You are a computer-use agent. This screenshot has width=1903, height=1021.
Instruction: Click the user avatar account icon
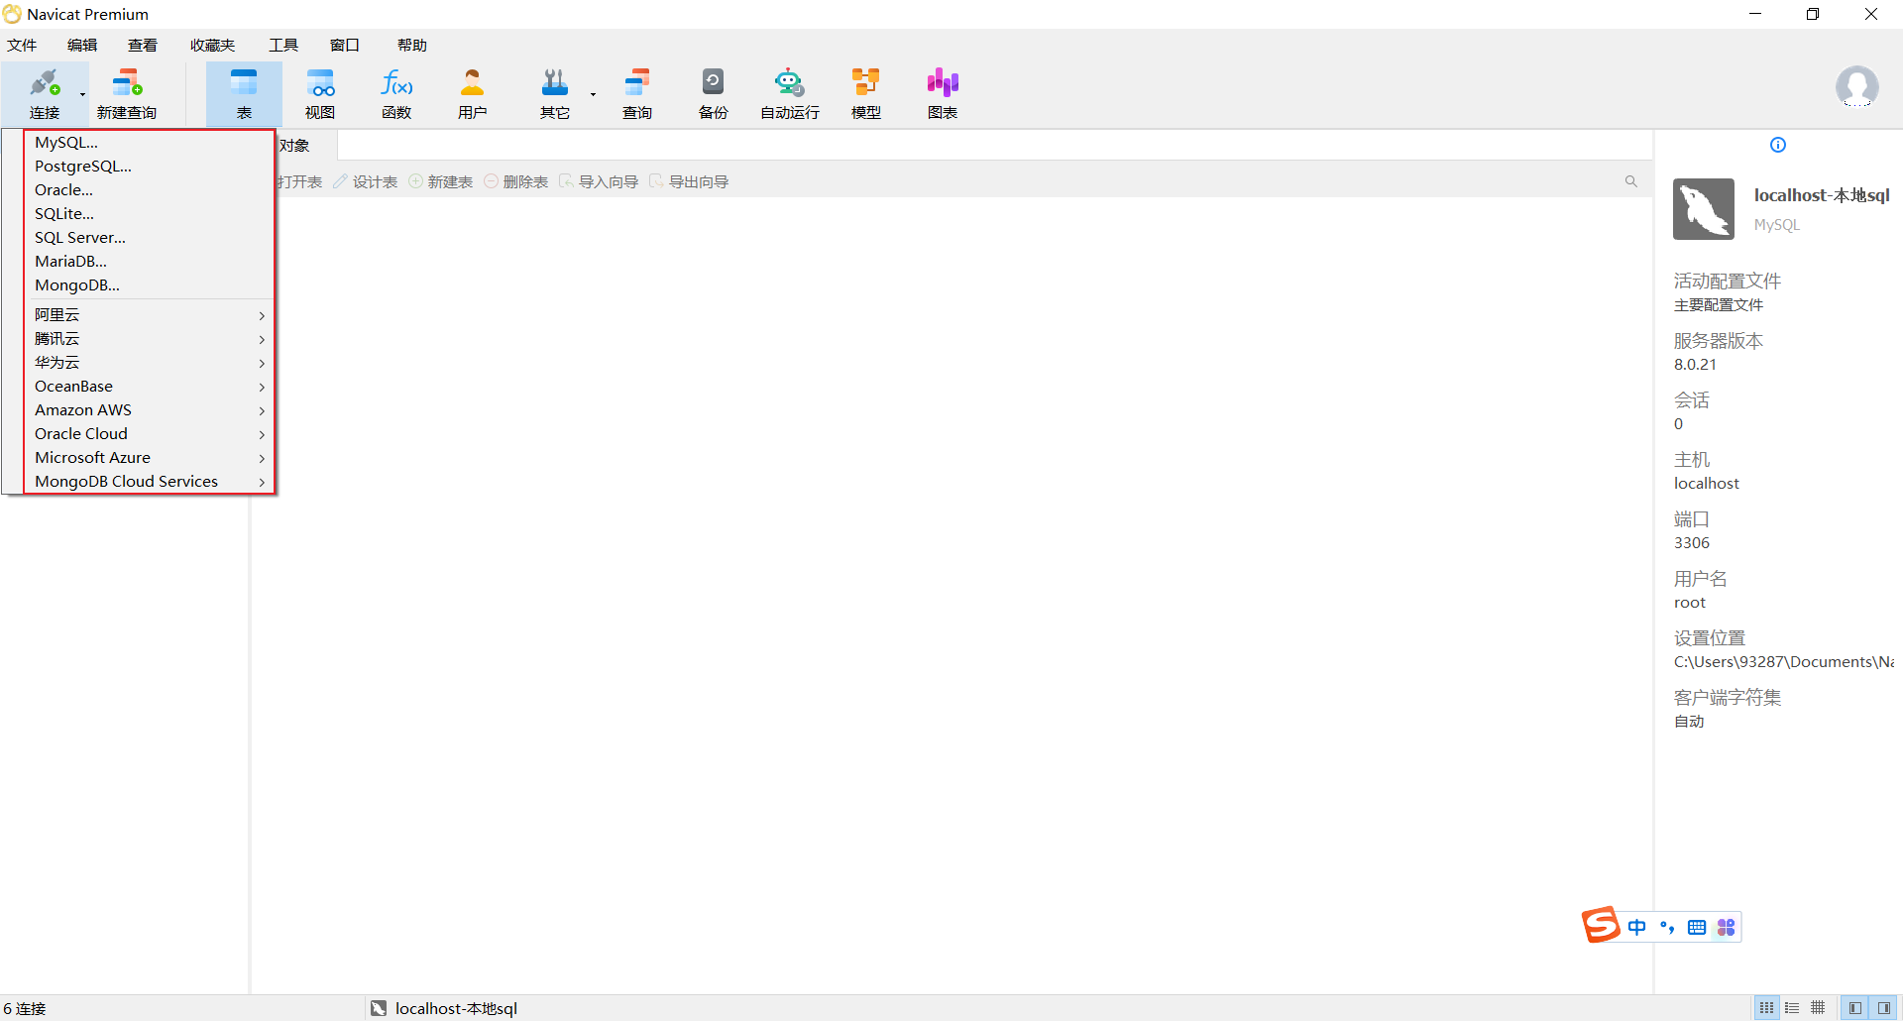(x=1856, y=87)
